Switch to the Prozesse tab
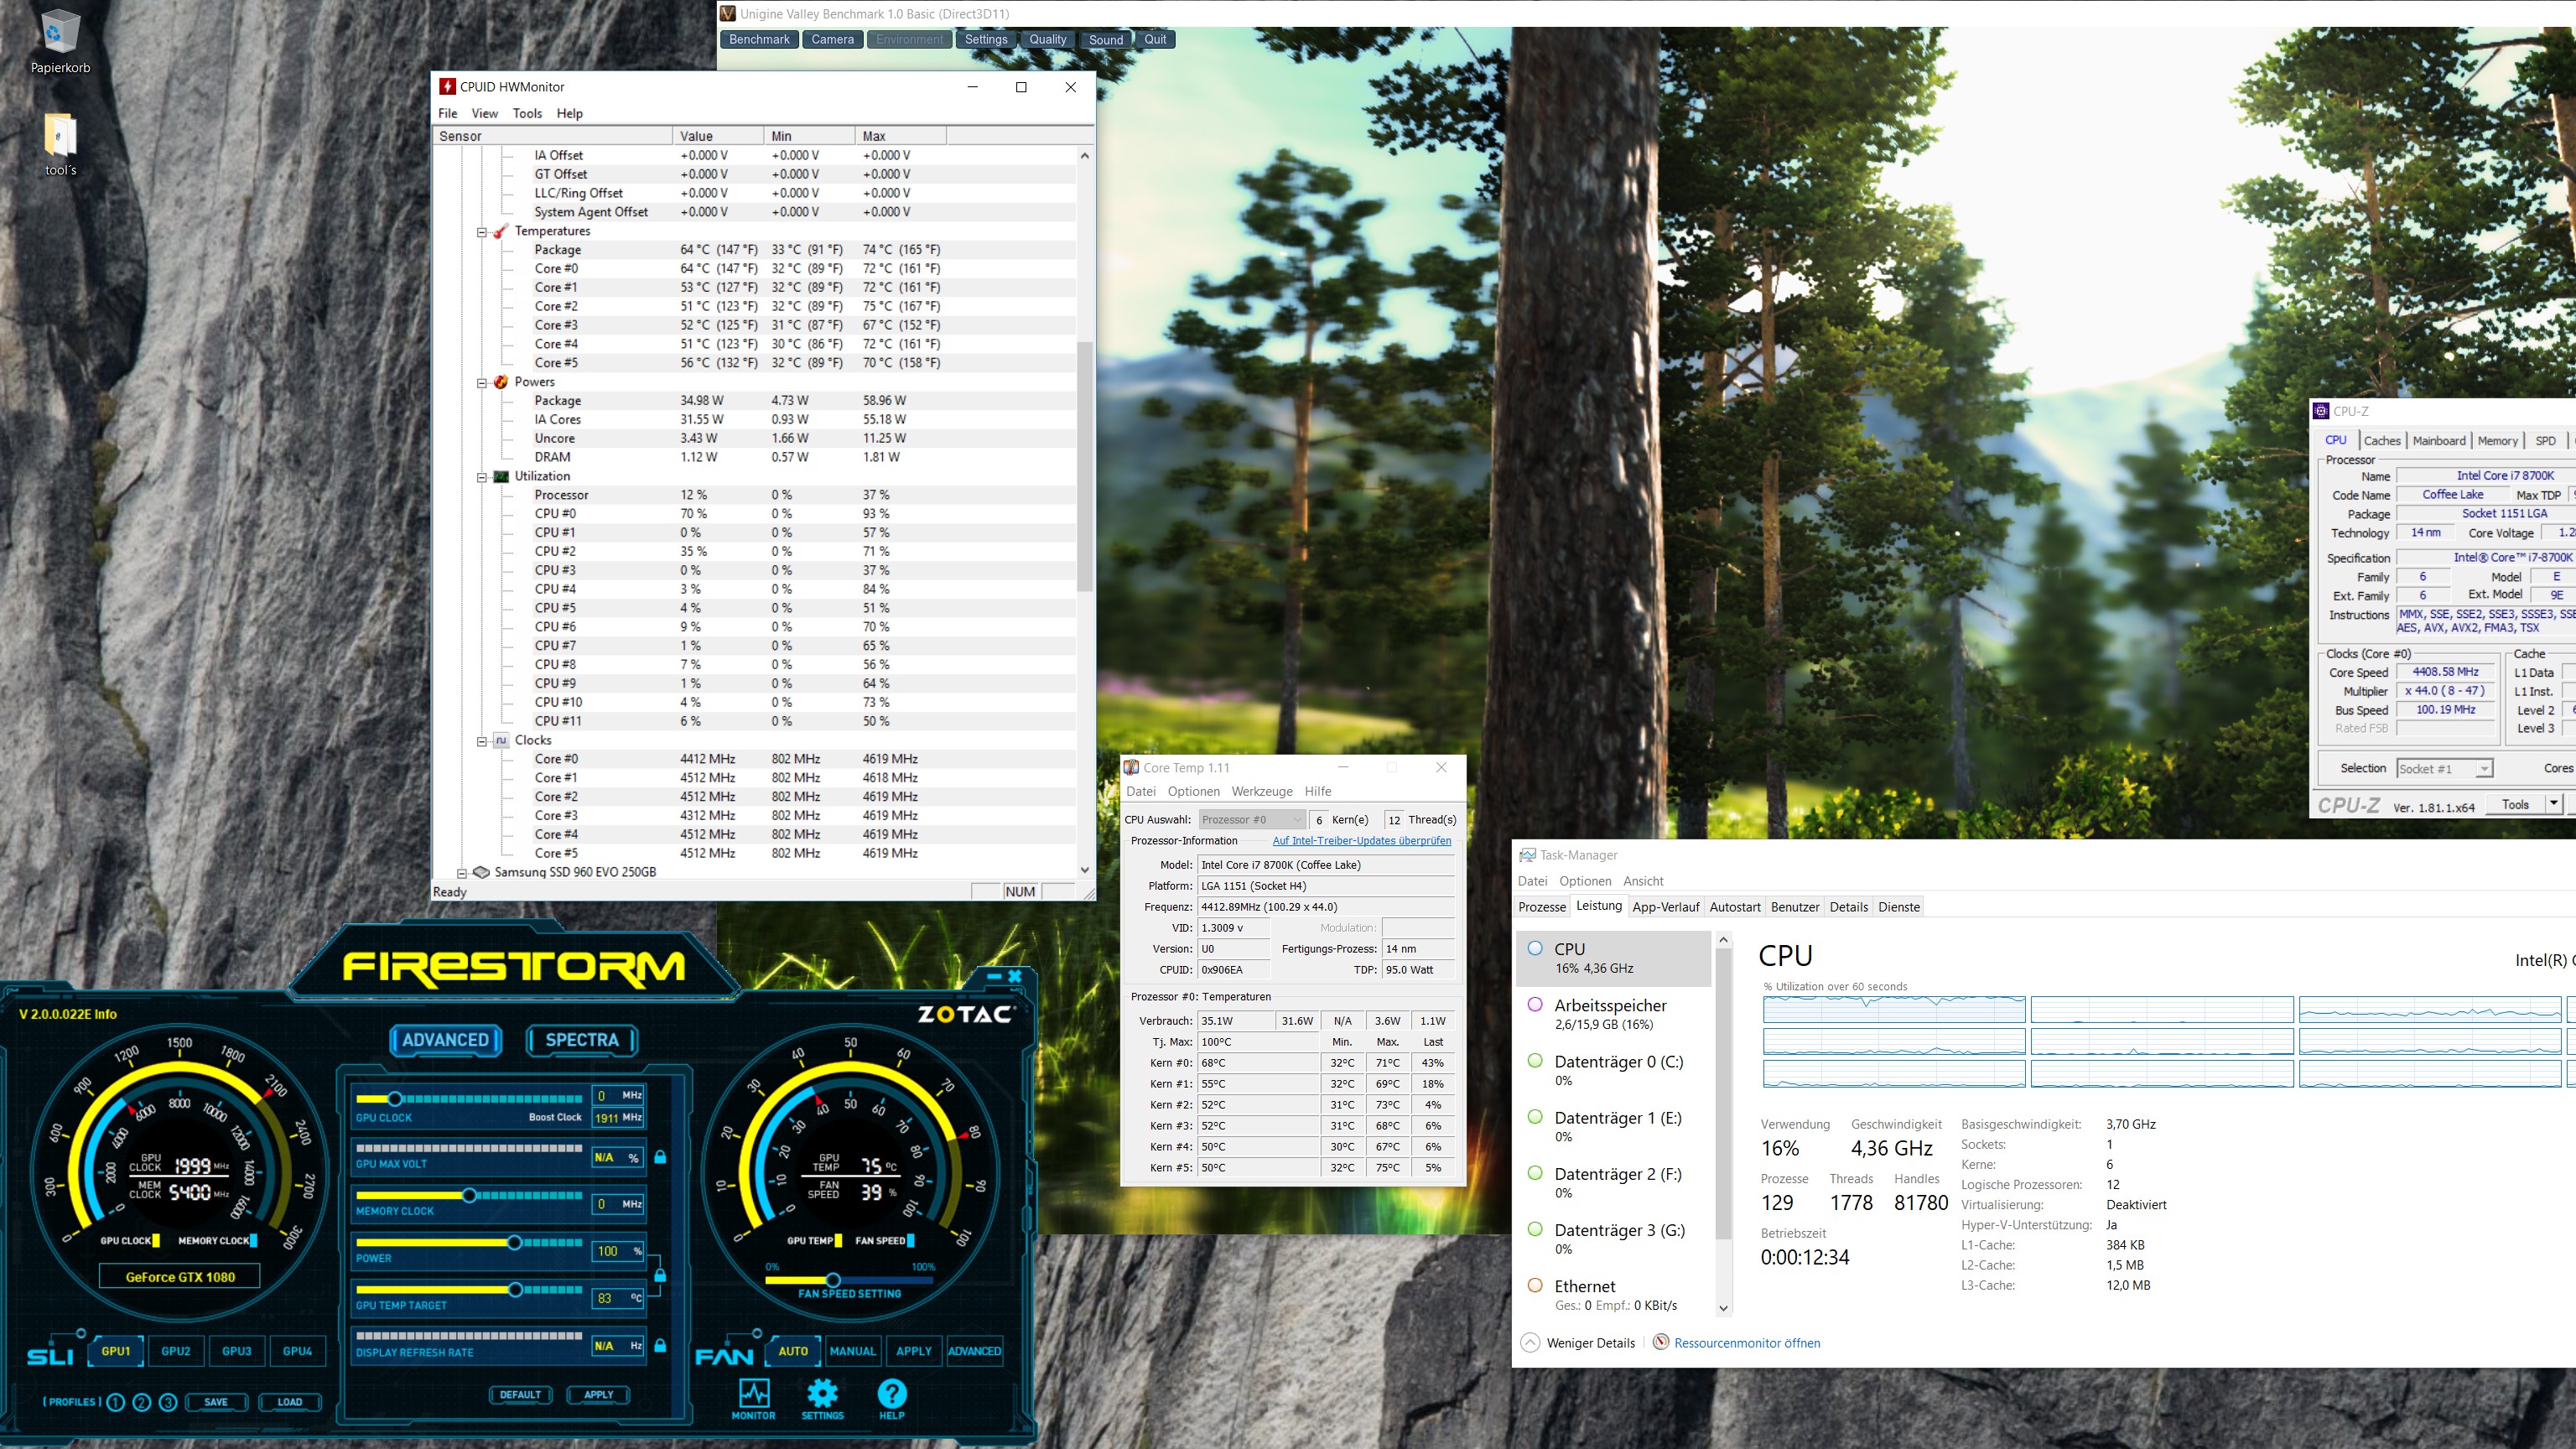 tap(1542, 907)
